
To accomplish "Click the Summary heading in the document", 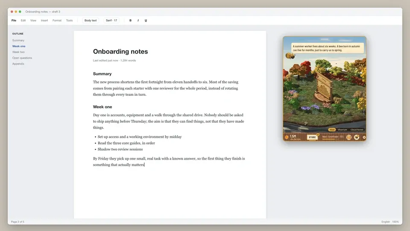I will pyautogui.click(x=102, y=74).
